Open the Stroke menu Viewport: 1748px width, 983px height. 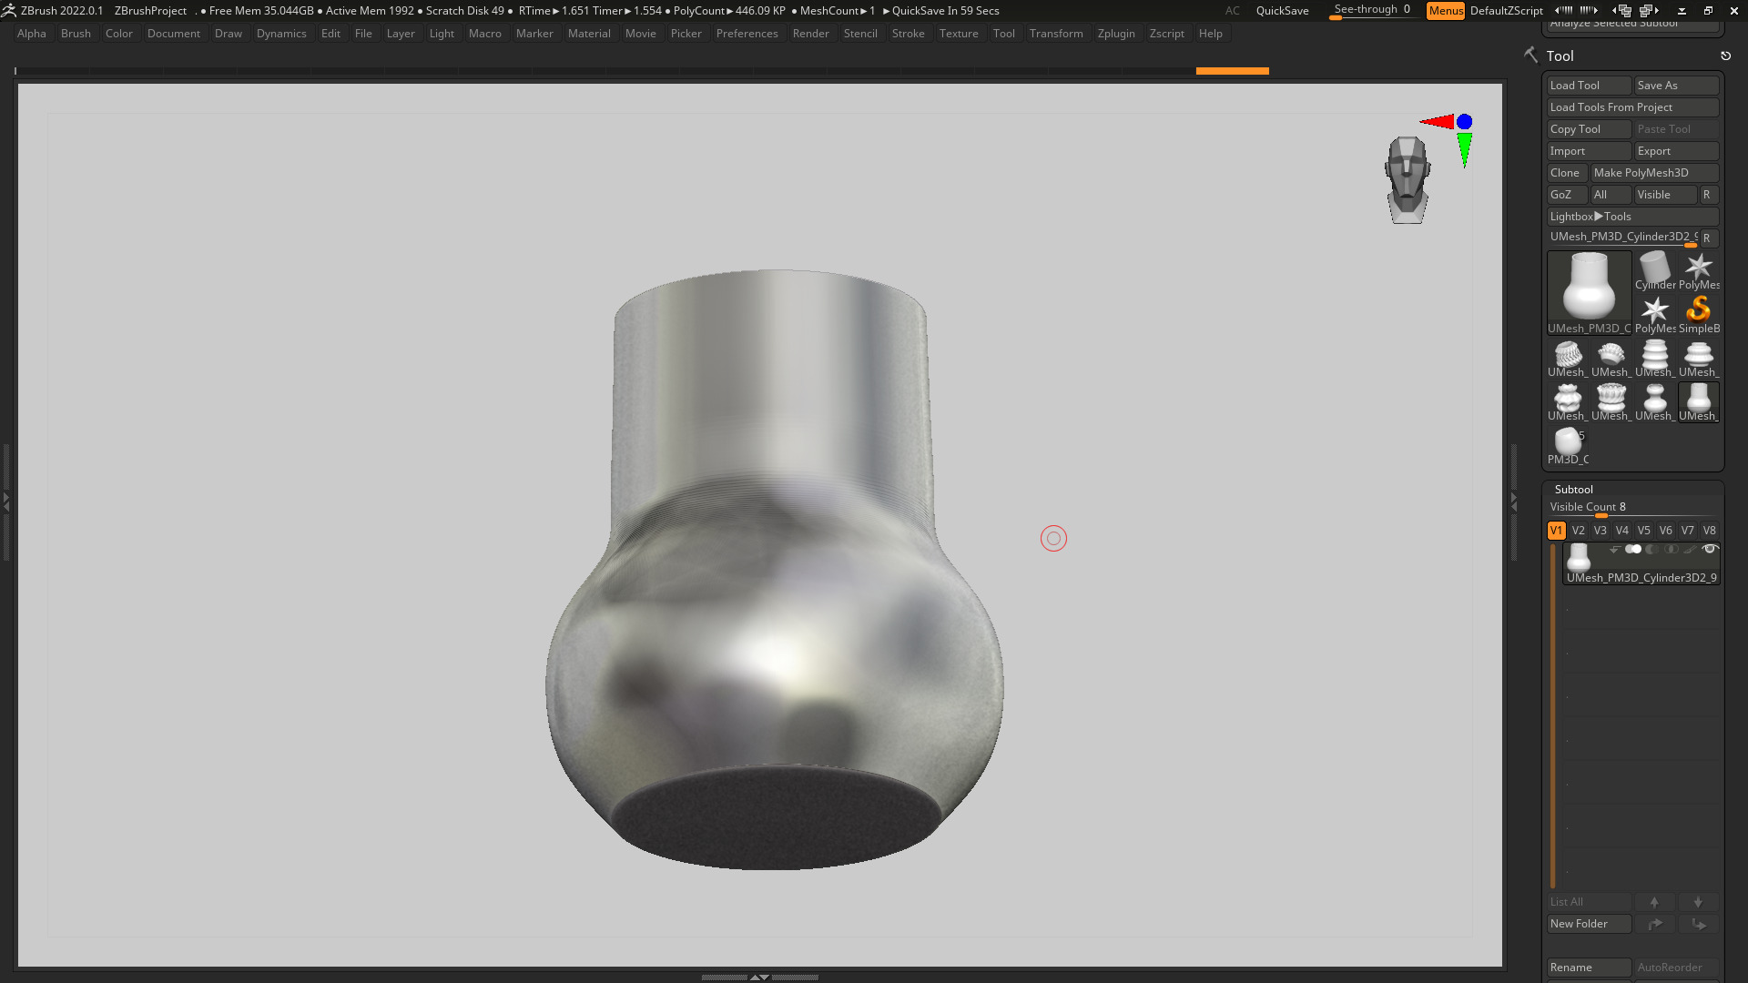point(908,34)
